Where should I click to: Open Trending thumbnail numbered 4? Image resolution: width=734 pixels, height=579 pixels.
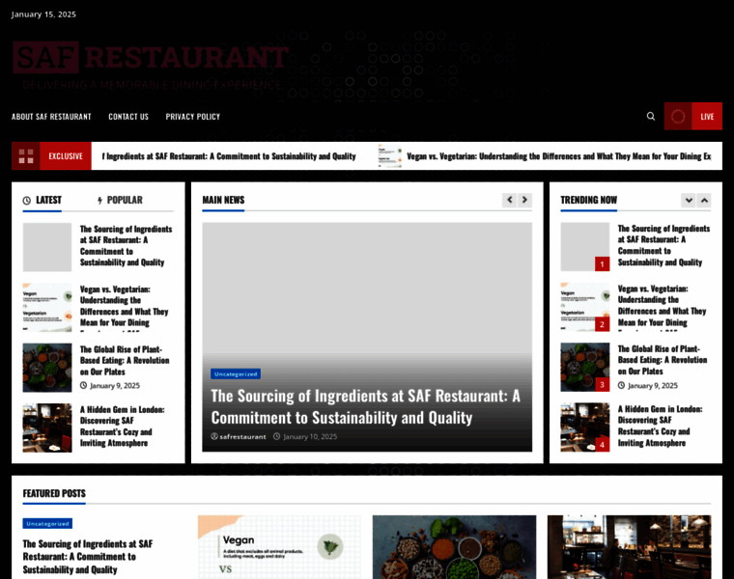pyautogui.click(x=585, y=427)
